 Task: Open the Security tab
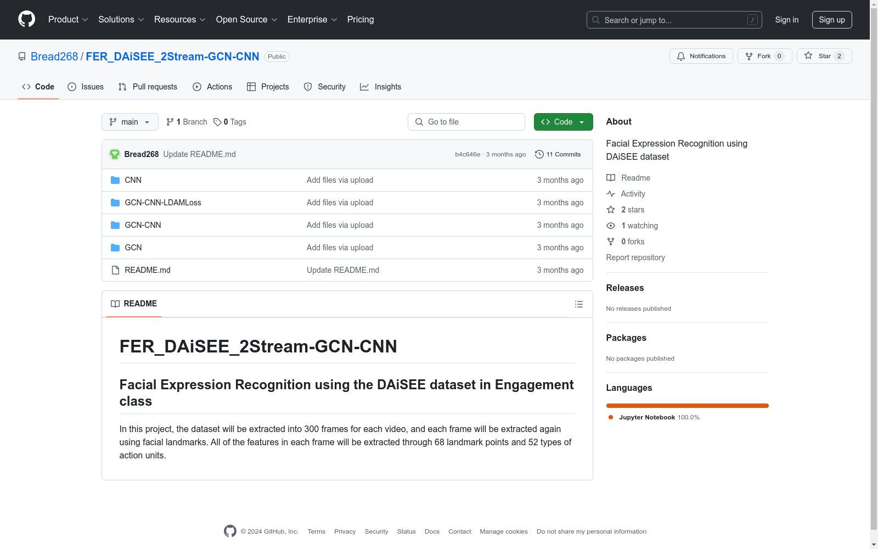point(325,87)
